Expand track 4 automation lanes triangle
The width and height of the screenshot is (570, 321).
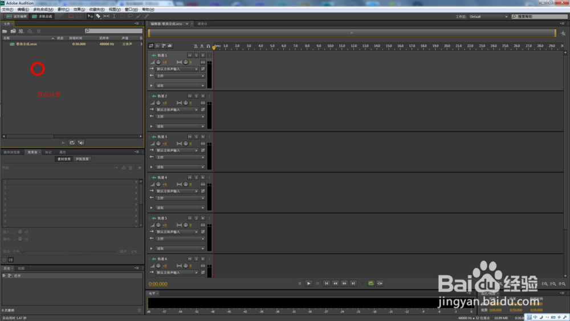click(152, 208)
